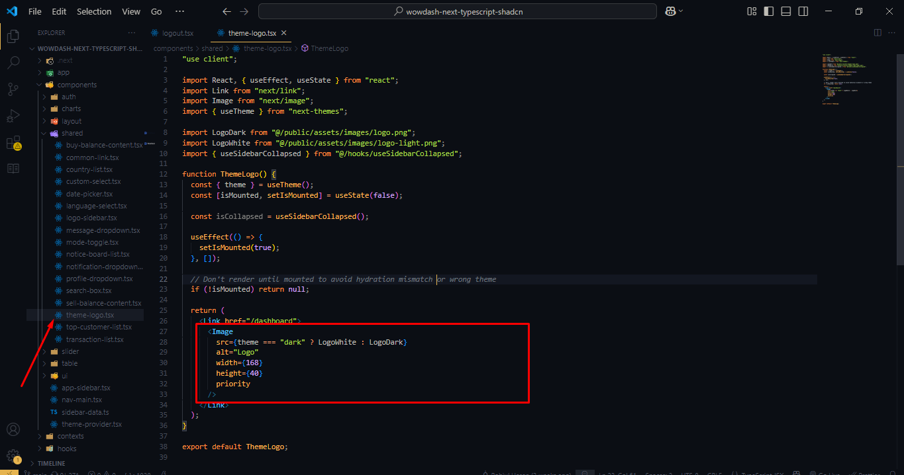The height and width of the screenshot is (475, 904).
Task: Toggle the Secondary Side Bar visibility
Action: 802,11
